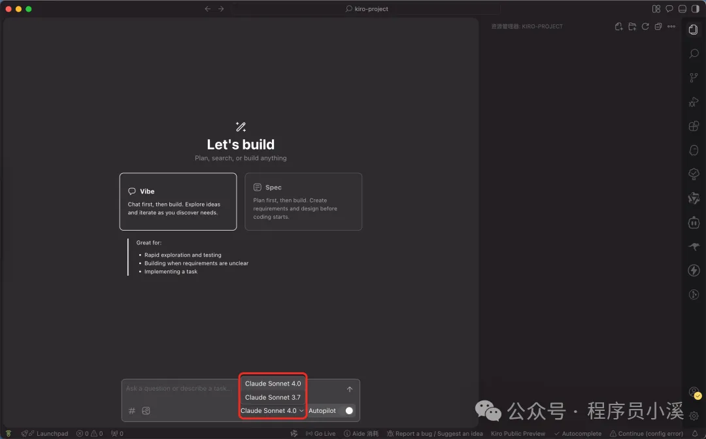Screen dimensions: 706x439
Task: Click the hash context icon in chat input
Action: 132,411
